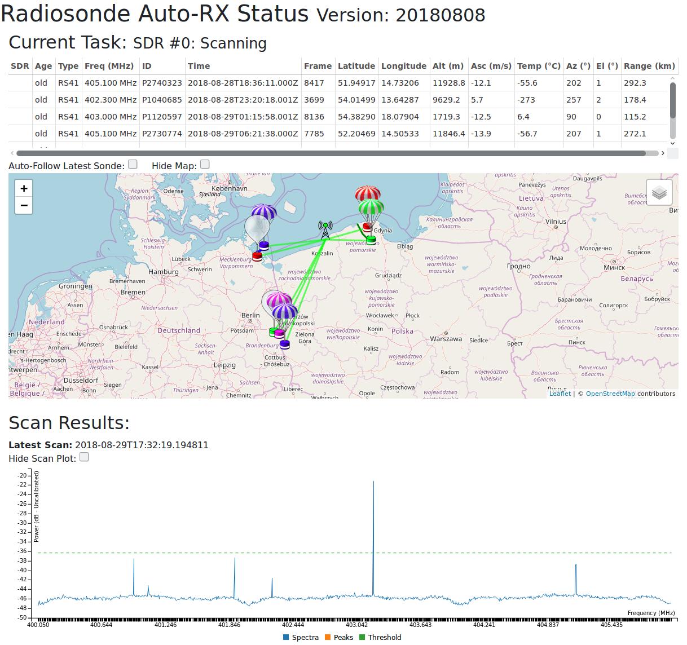
Task: Click the Asc (m/s) column header
Action: 491,66
